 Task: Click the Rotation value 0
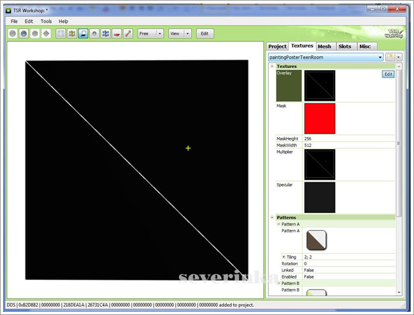(x=305, y=264)
